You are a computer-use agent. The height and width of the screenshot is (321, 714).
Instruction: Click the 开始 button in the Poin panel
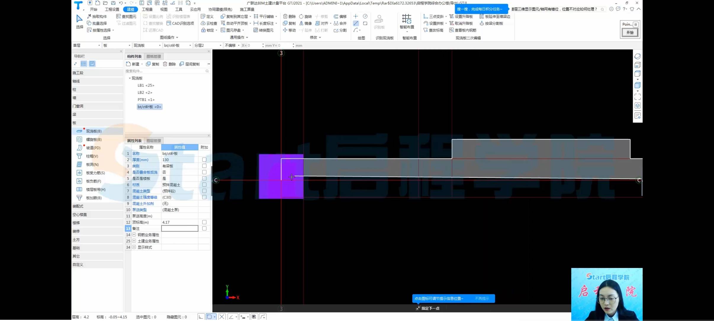[x=630, y=33]
